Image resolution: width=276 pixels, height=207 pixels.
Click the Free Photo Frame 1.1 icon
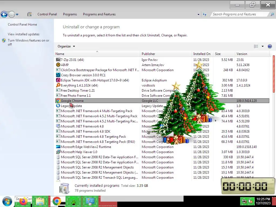coord(58,95)
